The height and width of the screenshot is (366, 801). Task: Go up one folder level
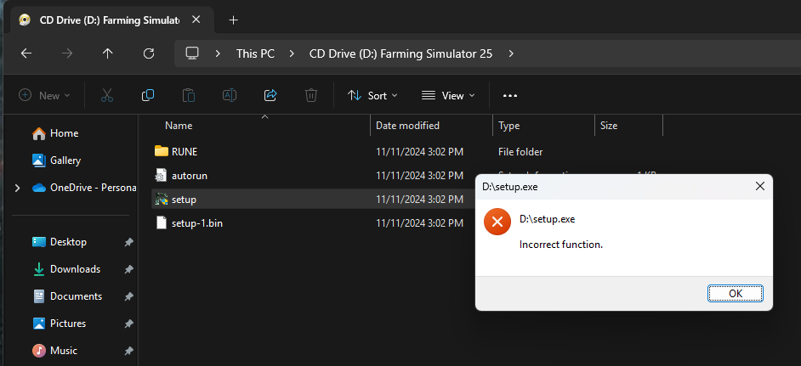click(107, 53)
